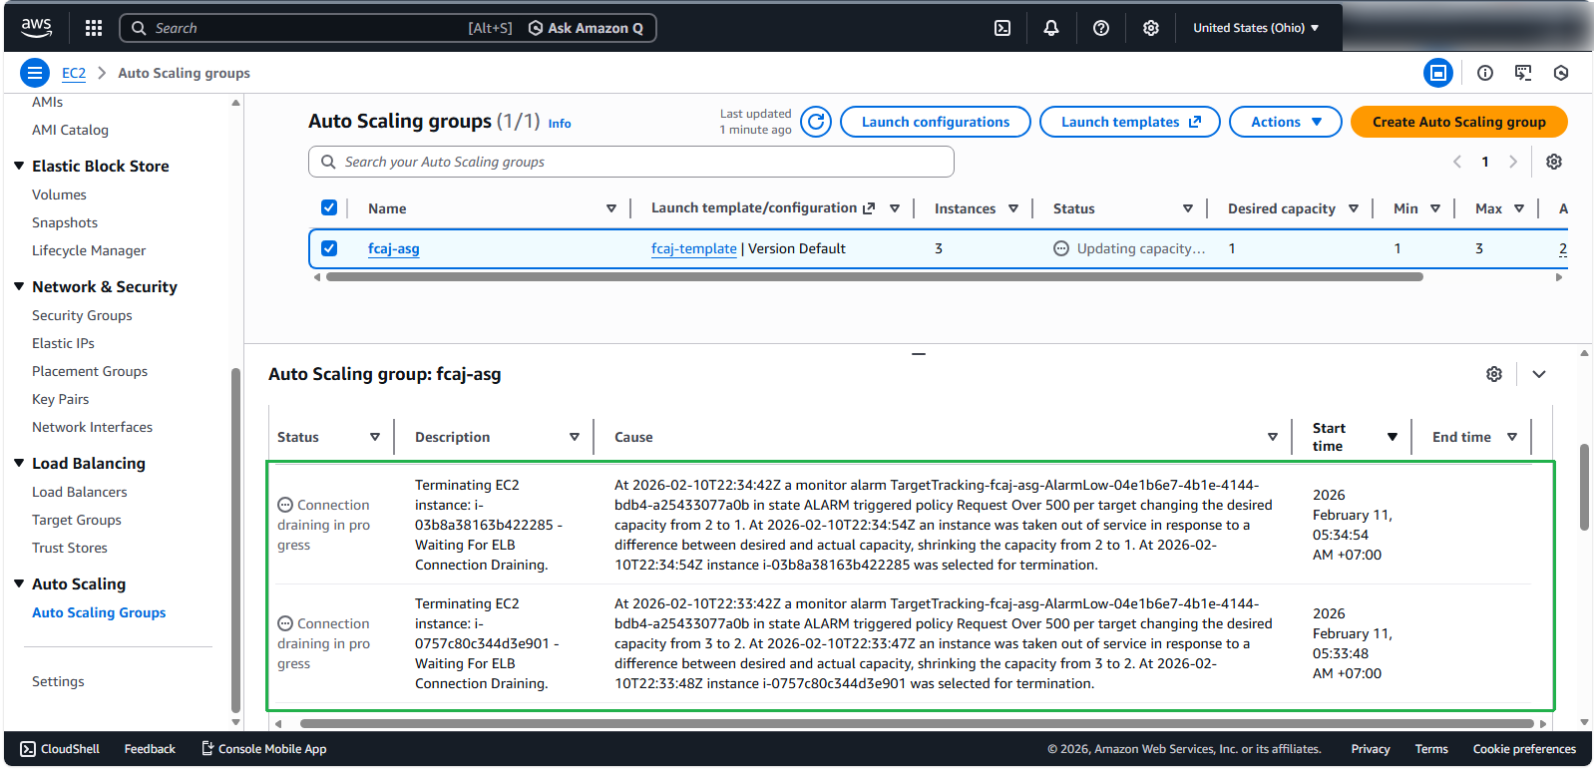The width and height of the screenshot is (1596, 770).
Task: Open the United States (Ohio) region selector
Action: (x=1256, y=28)
